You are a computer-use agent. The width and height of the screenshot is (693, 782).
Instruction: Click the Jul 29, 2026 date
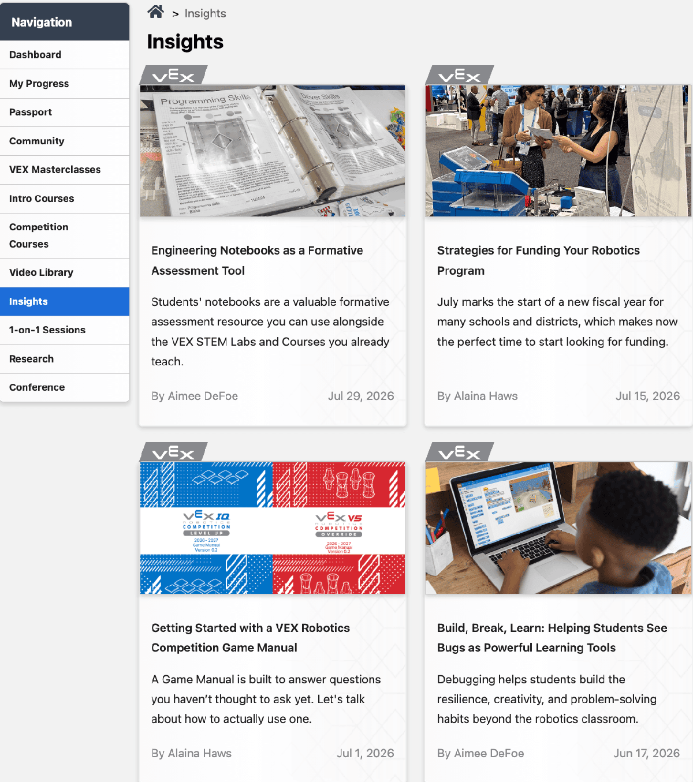pyautogui.click(x=361, y=396)
